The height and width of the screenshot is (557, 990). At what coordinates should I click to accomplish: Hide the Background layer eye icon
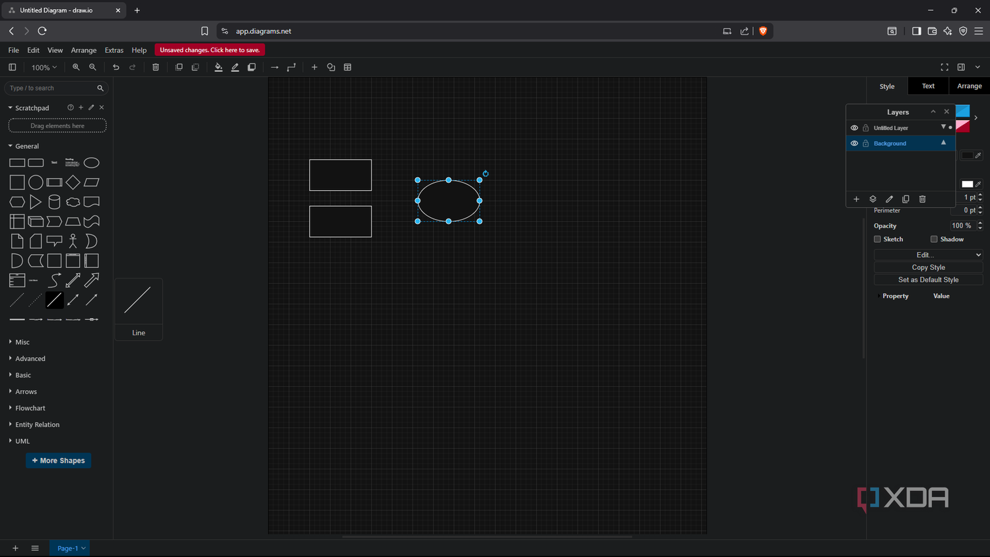[x=854, y=143]
